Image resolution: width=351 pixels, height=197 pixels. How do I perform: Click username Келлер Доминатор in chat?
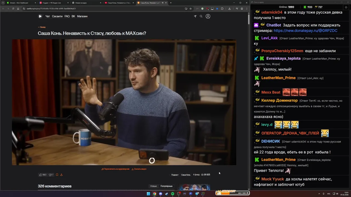279,100
